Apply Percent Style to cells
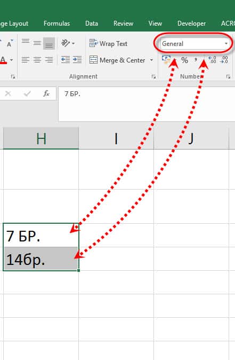 (184, 60)
